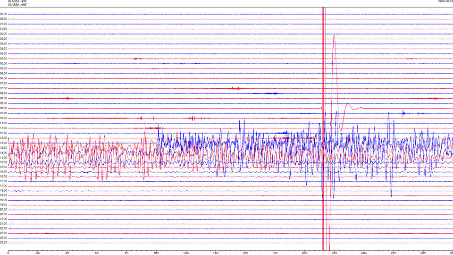
Task: Select the 4m axis tick label
Action: tap(67, 253)
